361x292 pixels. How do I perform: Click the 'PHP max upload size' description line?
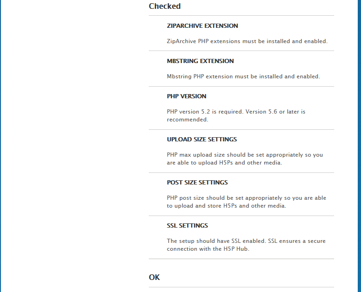(x=245, y=155)
